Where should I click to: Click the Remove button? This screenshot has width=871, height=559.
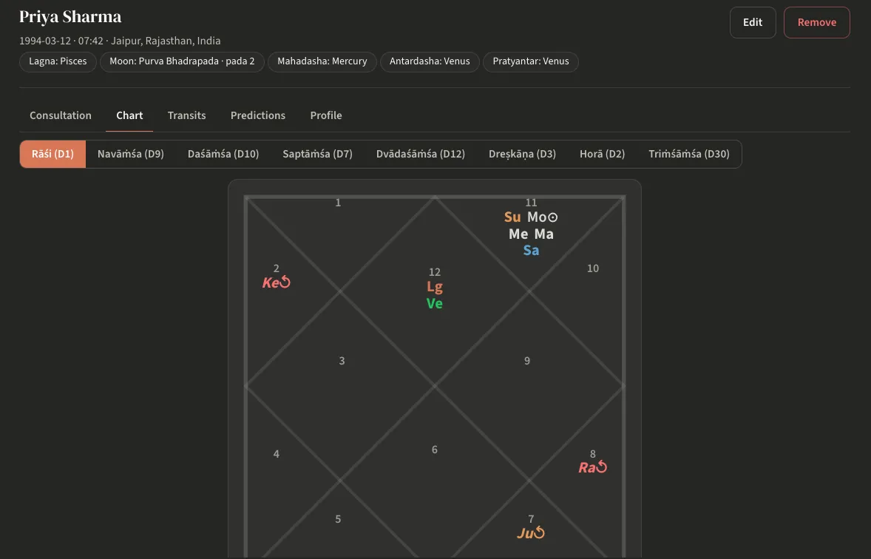pos(816,22)
